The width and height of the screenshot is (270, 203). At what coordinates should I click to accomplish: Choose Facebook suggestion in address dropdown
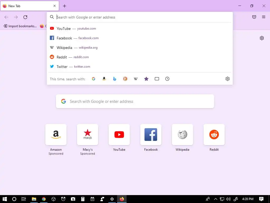click(x=140, y=38)
